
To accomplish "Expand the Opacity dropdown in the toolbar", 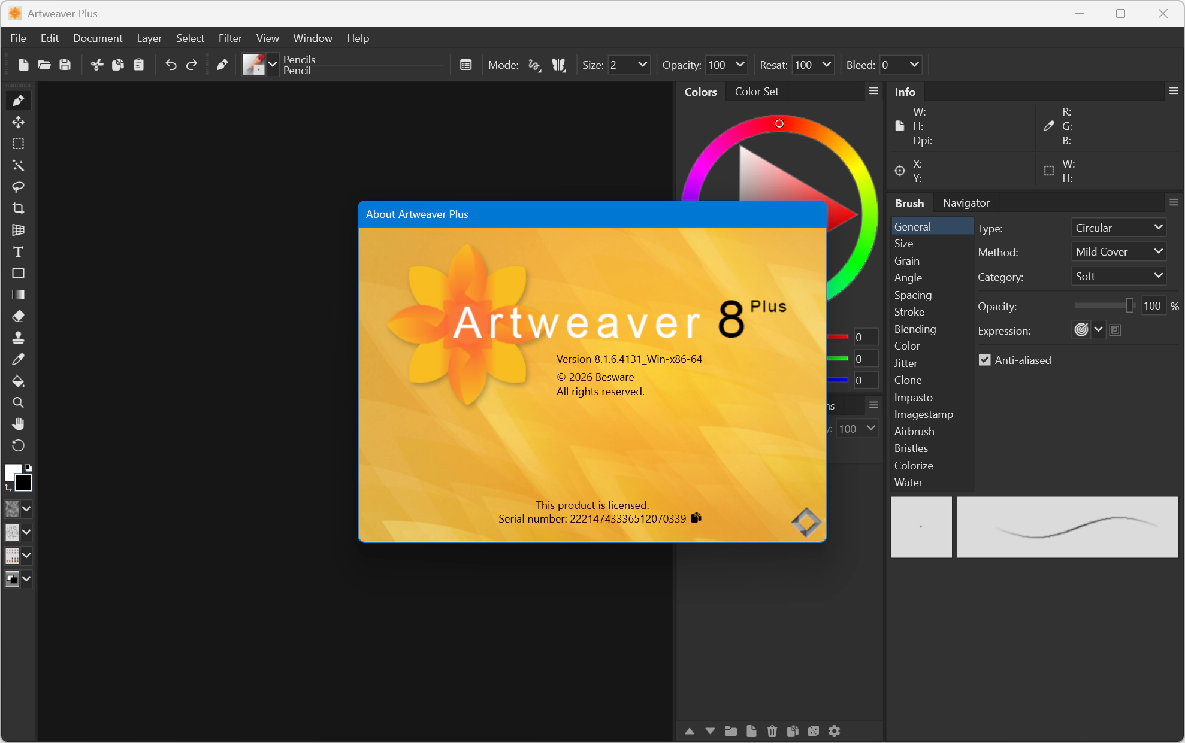I will click(x=740, y=65).
